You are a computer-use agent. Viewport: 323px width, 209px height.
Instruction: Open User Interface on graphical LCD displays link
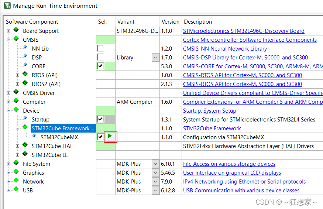pyautogui.click(x=232, y=173)
